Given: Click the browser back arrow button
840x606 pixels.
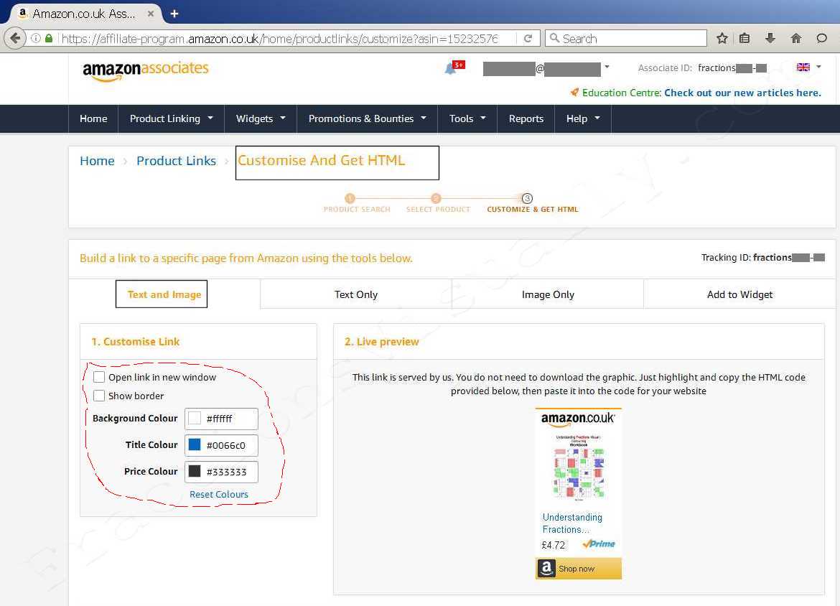Looking at the screenshot, I should coord(16,38).
